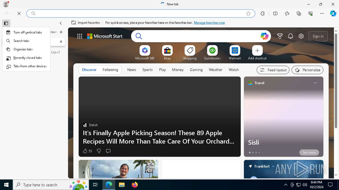Open the notifications bell

pyautogui.click(x=291, y=36)
